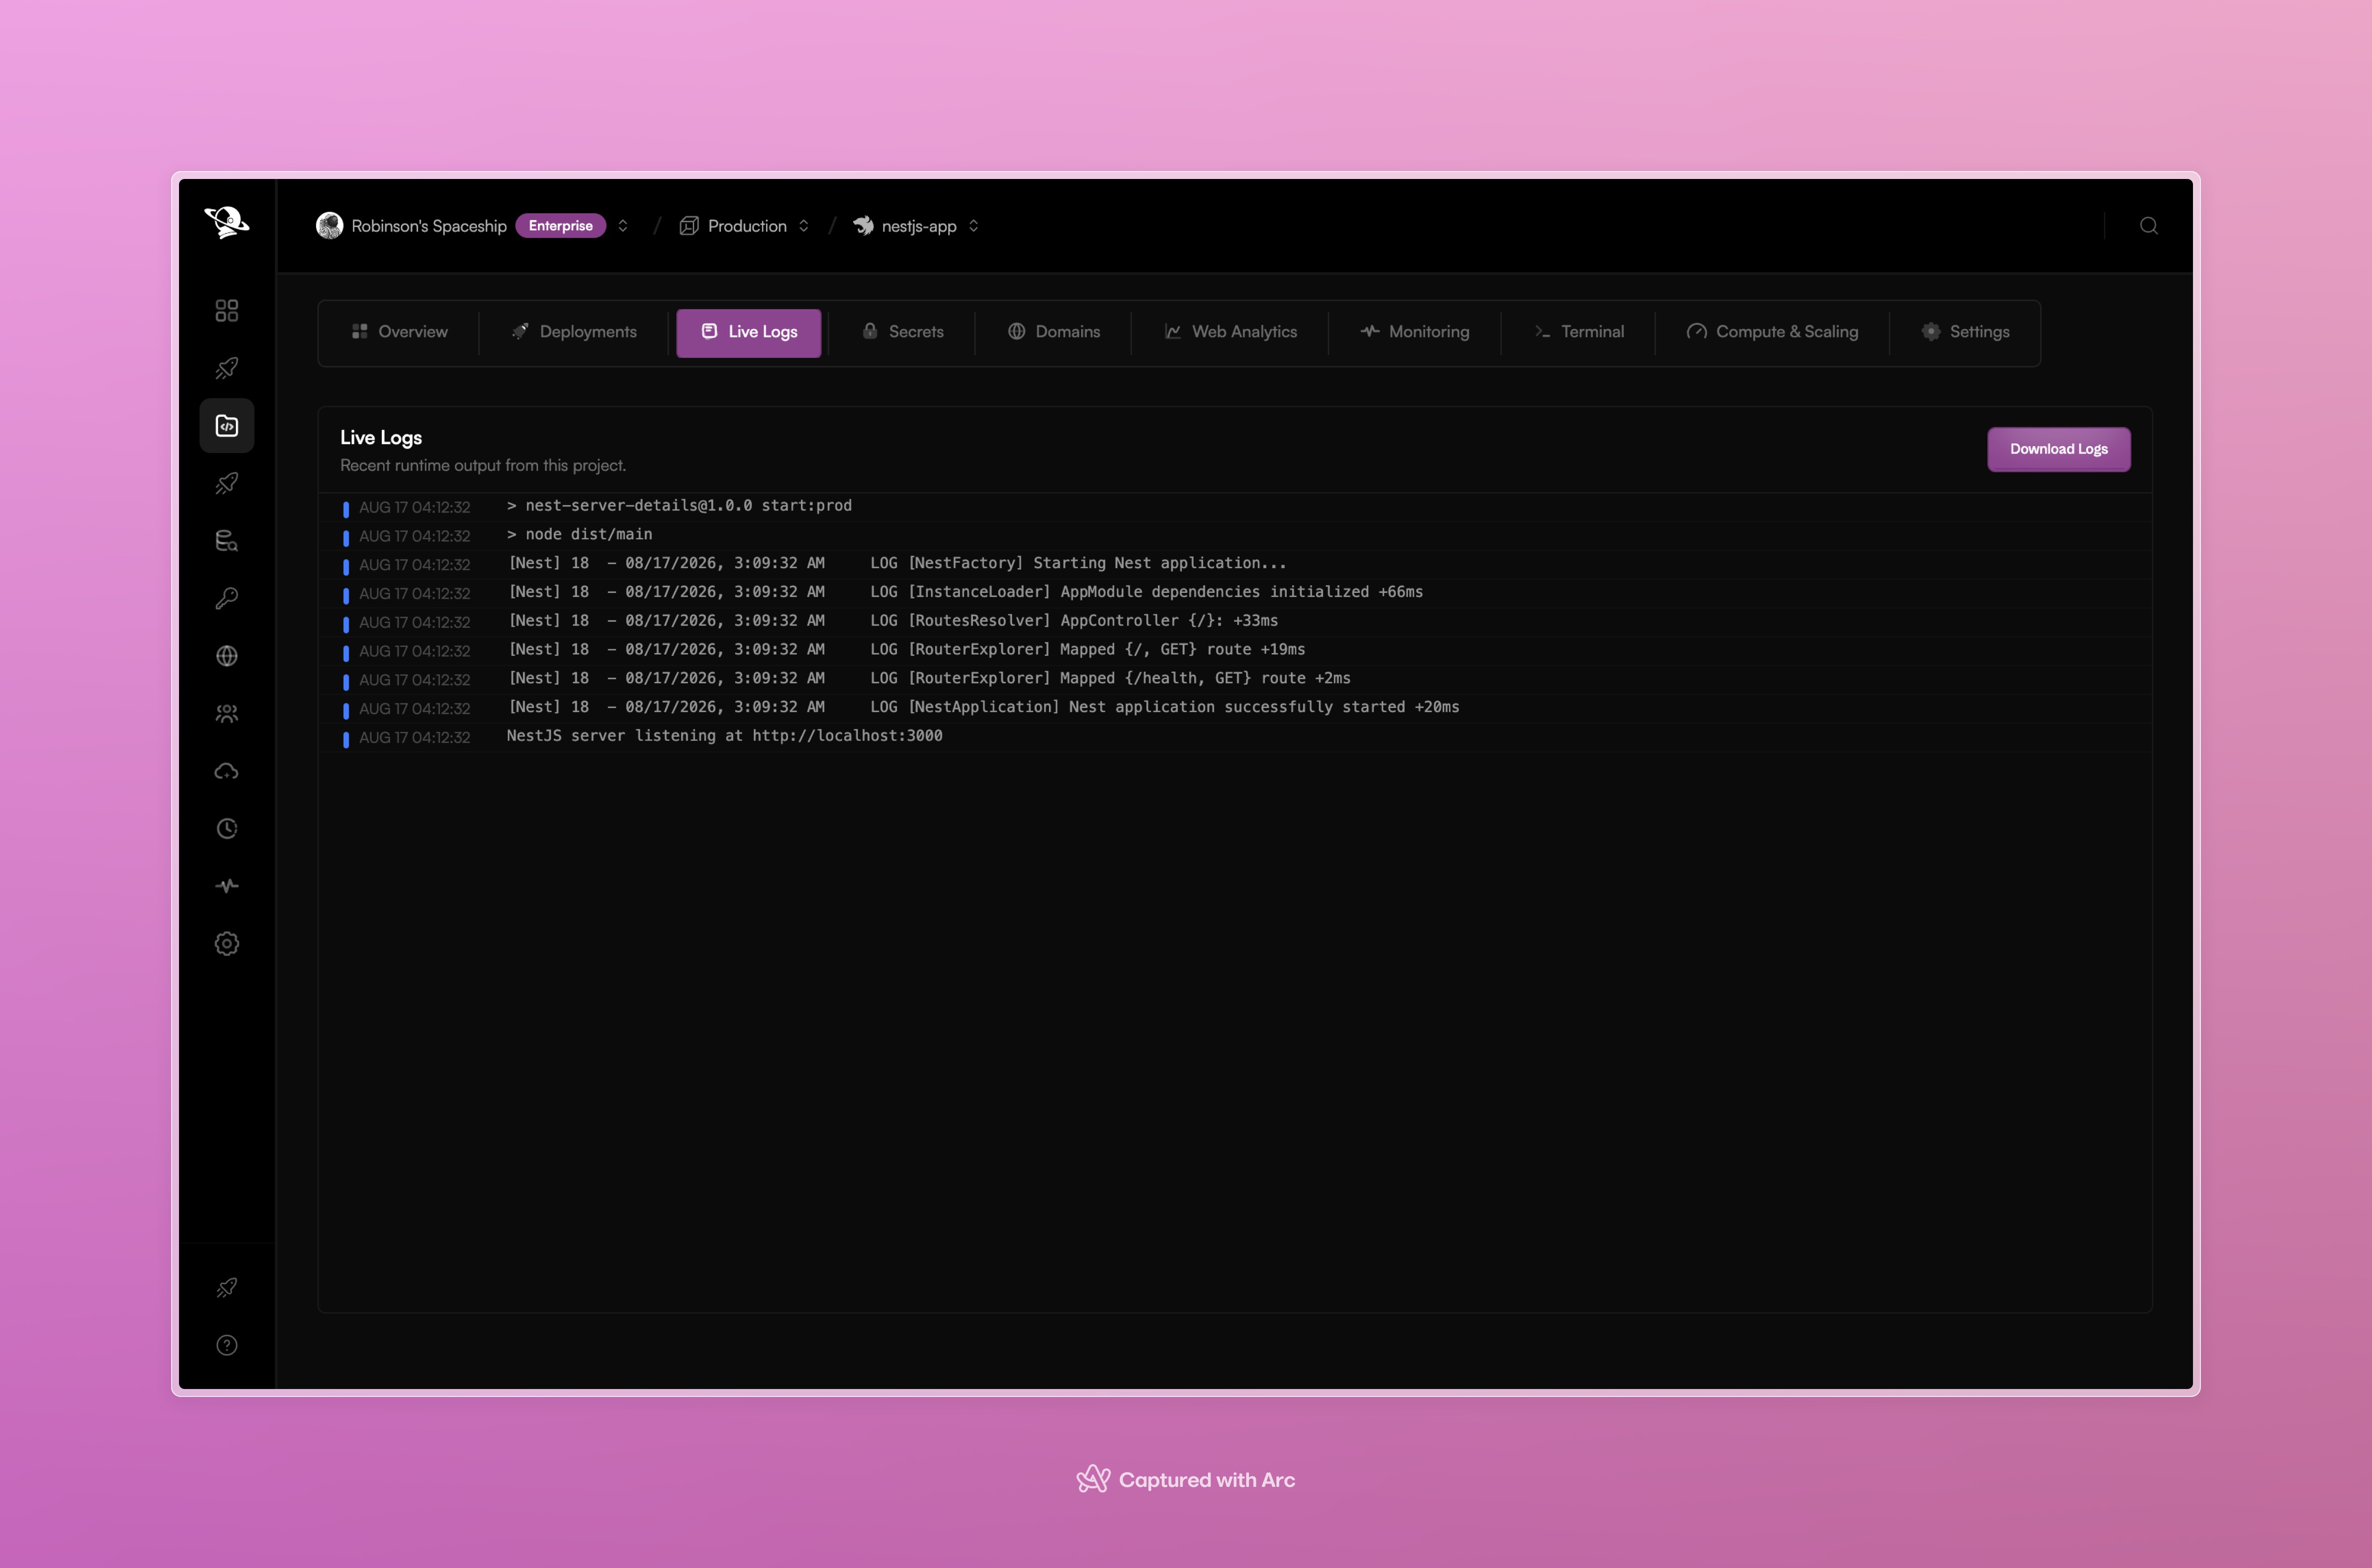Click the cloud icon in sidebar
The image size is (2372, 1568).
click(x=227, y=771)
